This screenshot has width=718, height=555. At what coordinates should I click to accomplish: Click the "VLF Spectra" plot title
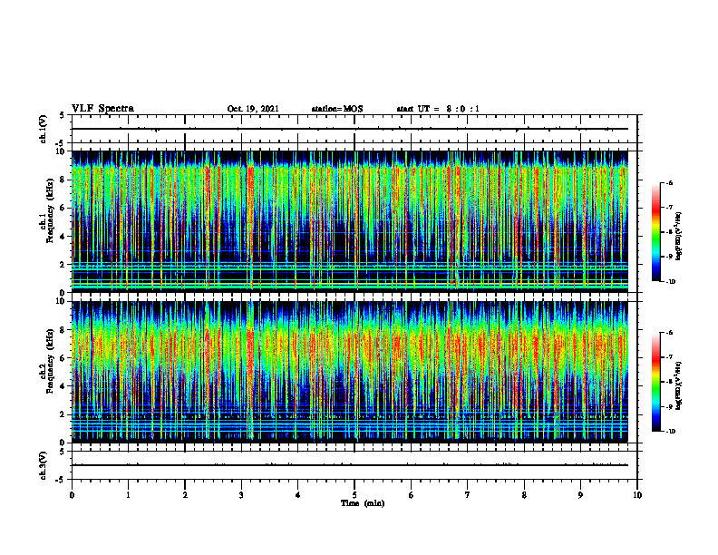(102, 109)
